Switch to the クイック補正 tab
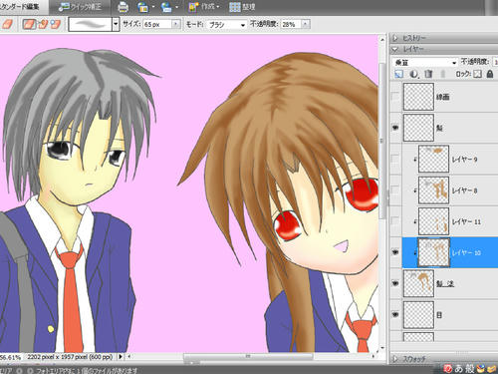The height and width of the screenshot is (374, 498). pyautogui.click(x=80, y=7)
